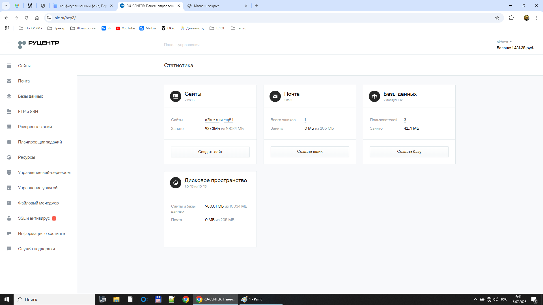Click the Сайты card round icon

tap(176, 96)
